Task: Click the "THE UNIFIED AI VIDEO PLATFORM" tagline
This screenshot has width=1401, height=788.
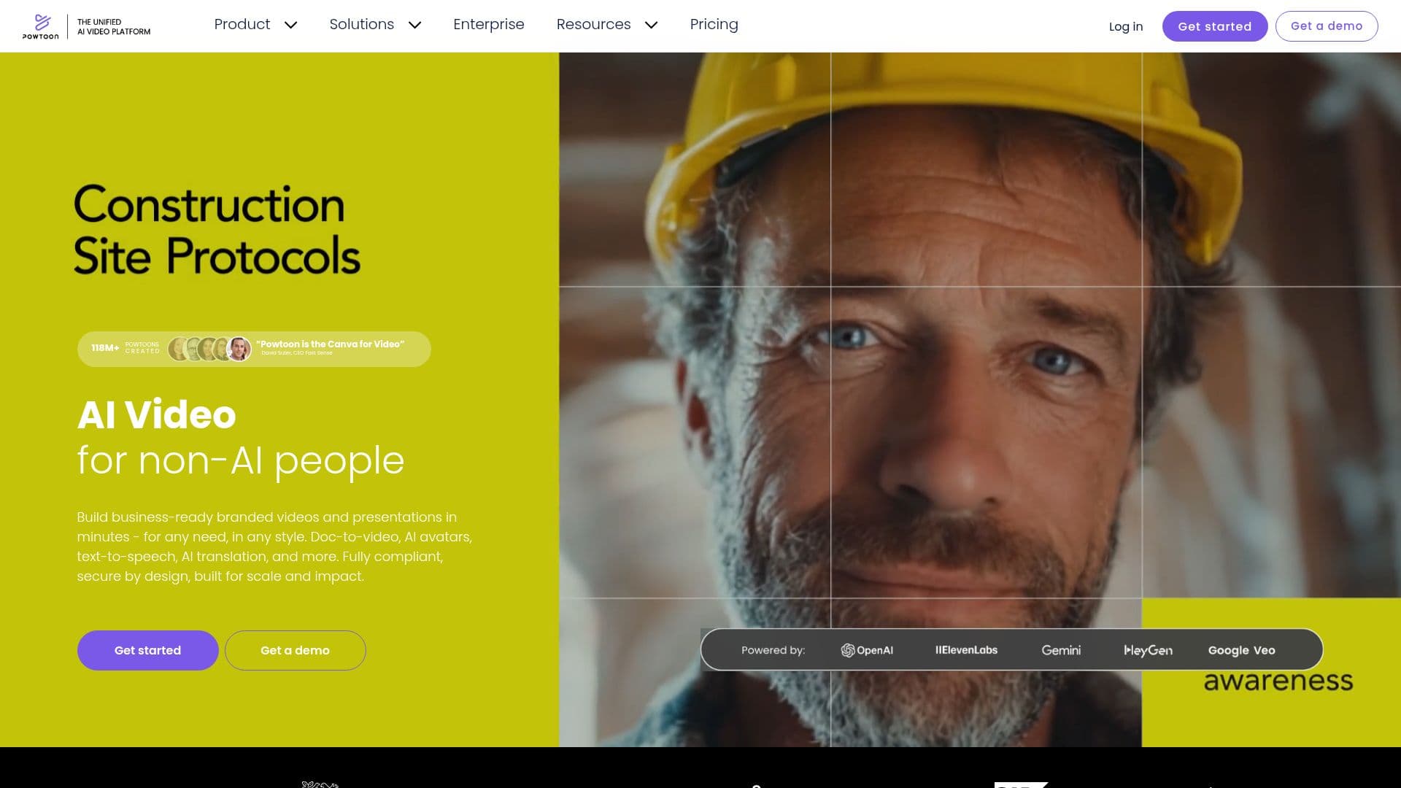Action: [x=114, y=27]
